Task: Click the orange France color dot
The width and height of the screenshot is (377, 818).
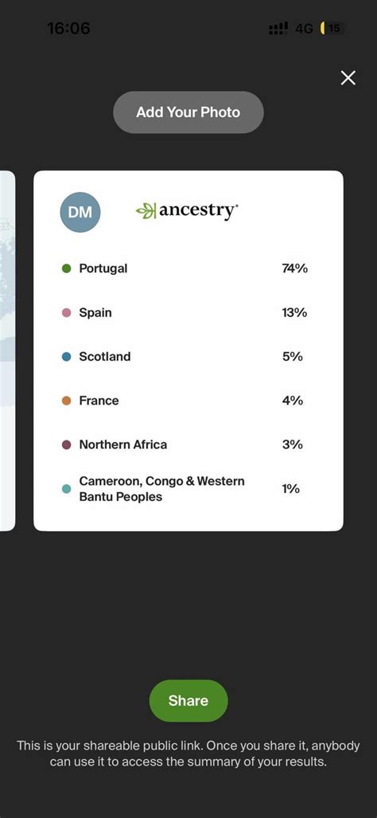Action: click(66, 401)
